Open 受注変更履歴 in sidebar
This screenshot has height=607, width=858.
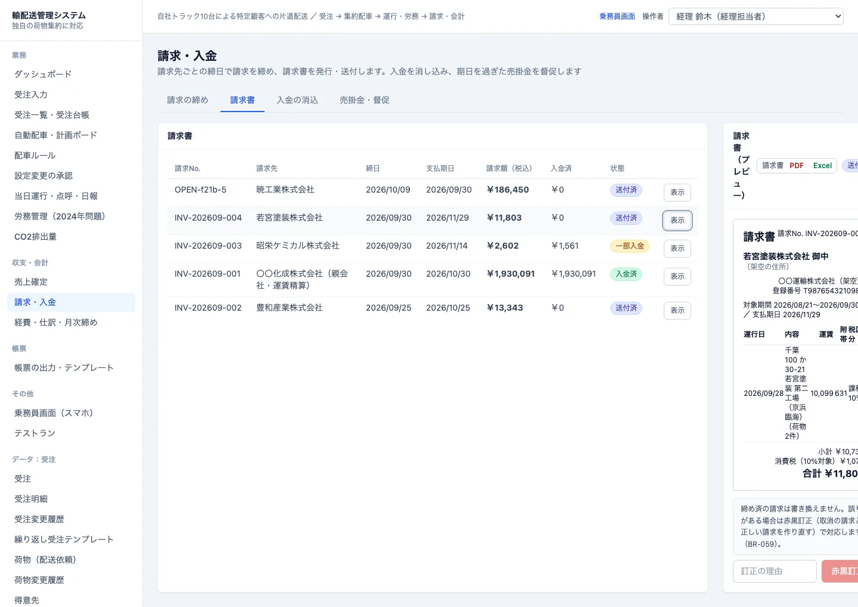tap(71, 519)
